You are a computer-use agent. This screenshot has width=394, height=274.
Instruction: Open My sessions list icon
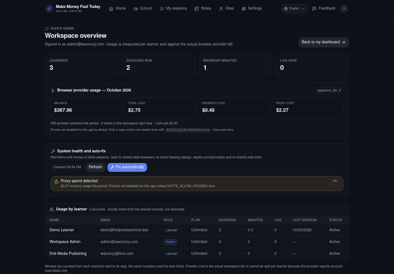click(x=162, y=9)
